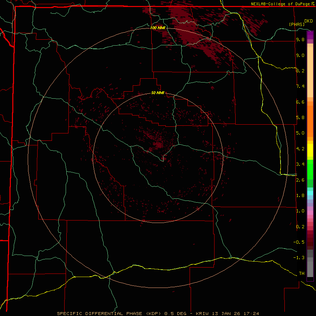Click the yellow segment of the color bar
Viewport: 316px width, 316px height.
310,150
